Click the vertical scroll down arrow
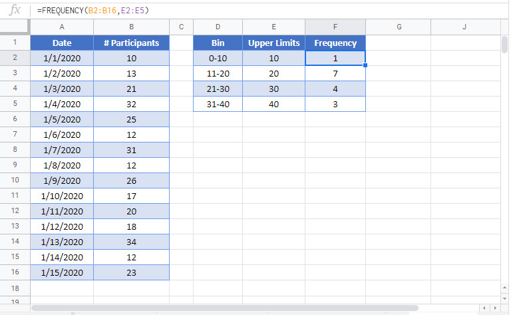 pyautogui.click(x=505, y=298)
